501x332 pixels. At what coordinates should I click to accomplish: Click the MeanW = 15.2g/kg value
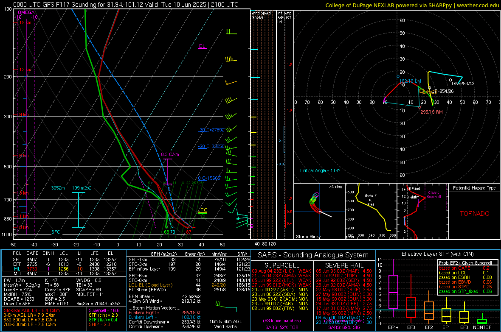(x=22, y=285)
